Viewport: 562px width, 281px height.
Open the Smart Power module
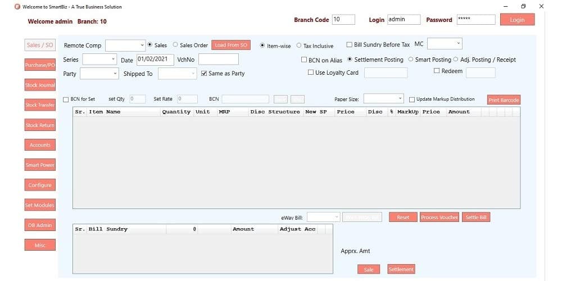coord(40,165)
